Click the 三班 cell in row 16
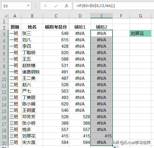The height and width of the screenshot is (148, 154). [x=15, y=117]
